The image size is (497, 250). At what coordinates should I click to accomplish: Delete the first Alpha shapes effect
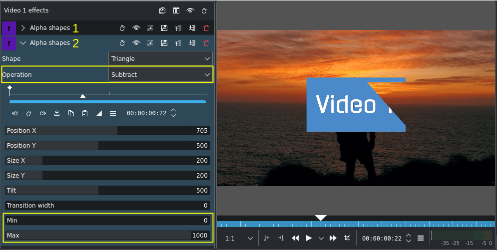point(206,28)
